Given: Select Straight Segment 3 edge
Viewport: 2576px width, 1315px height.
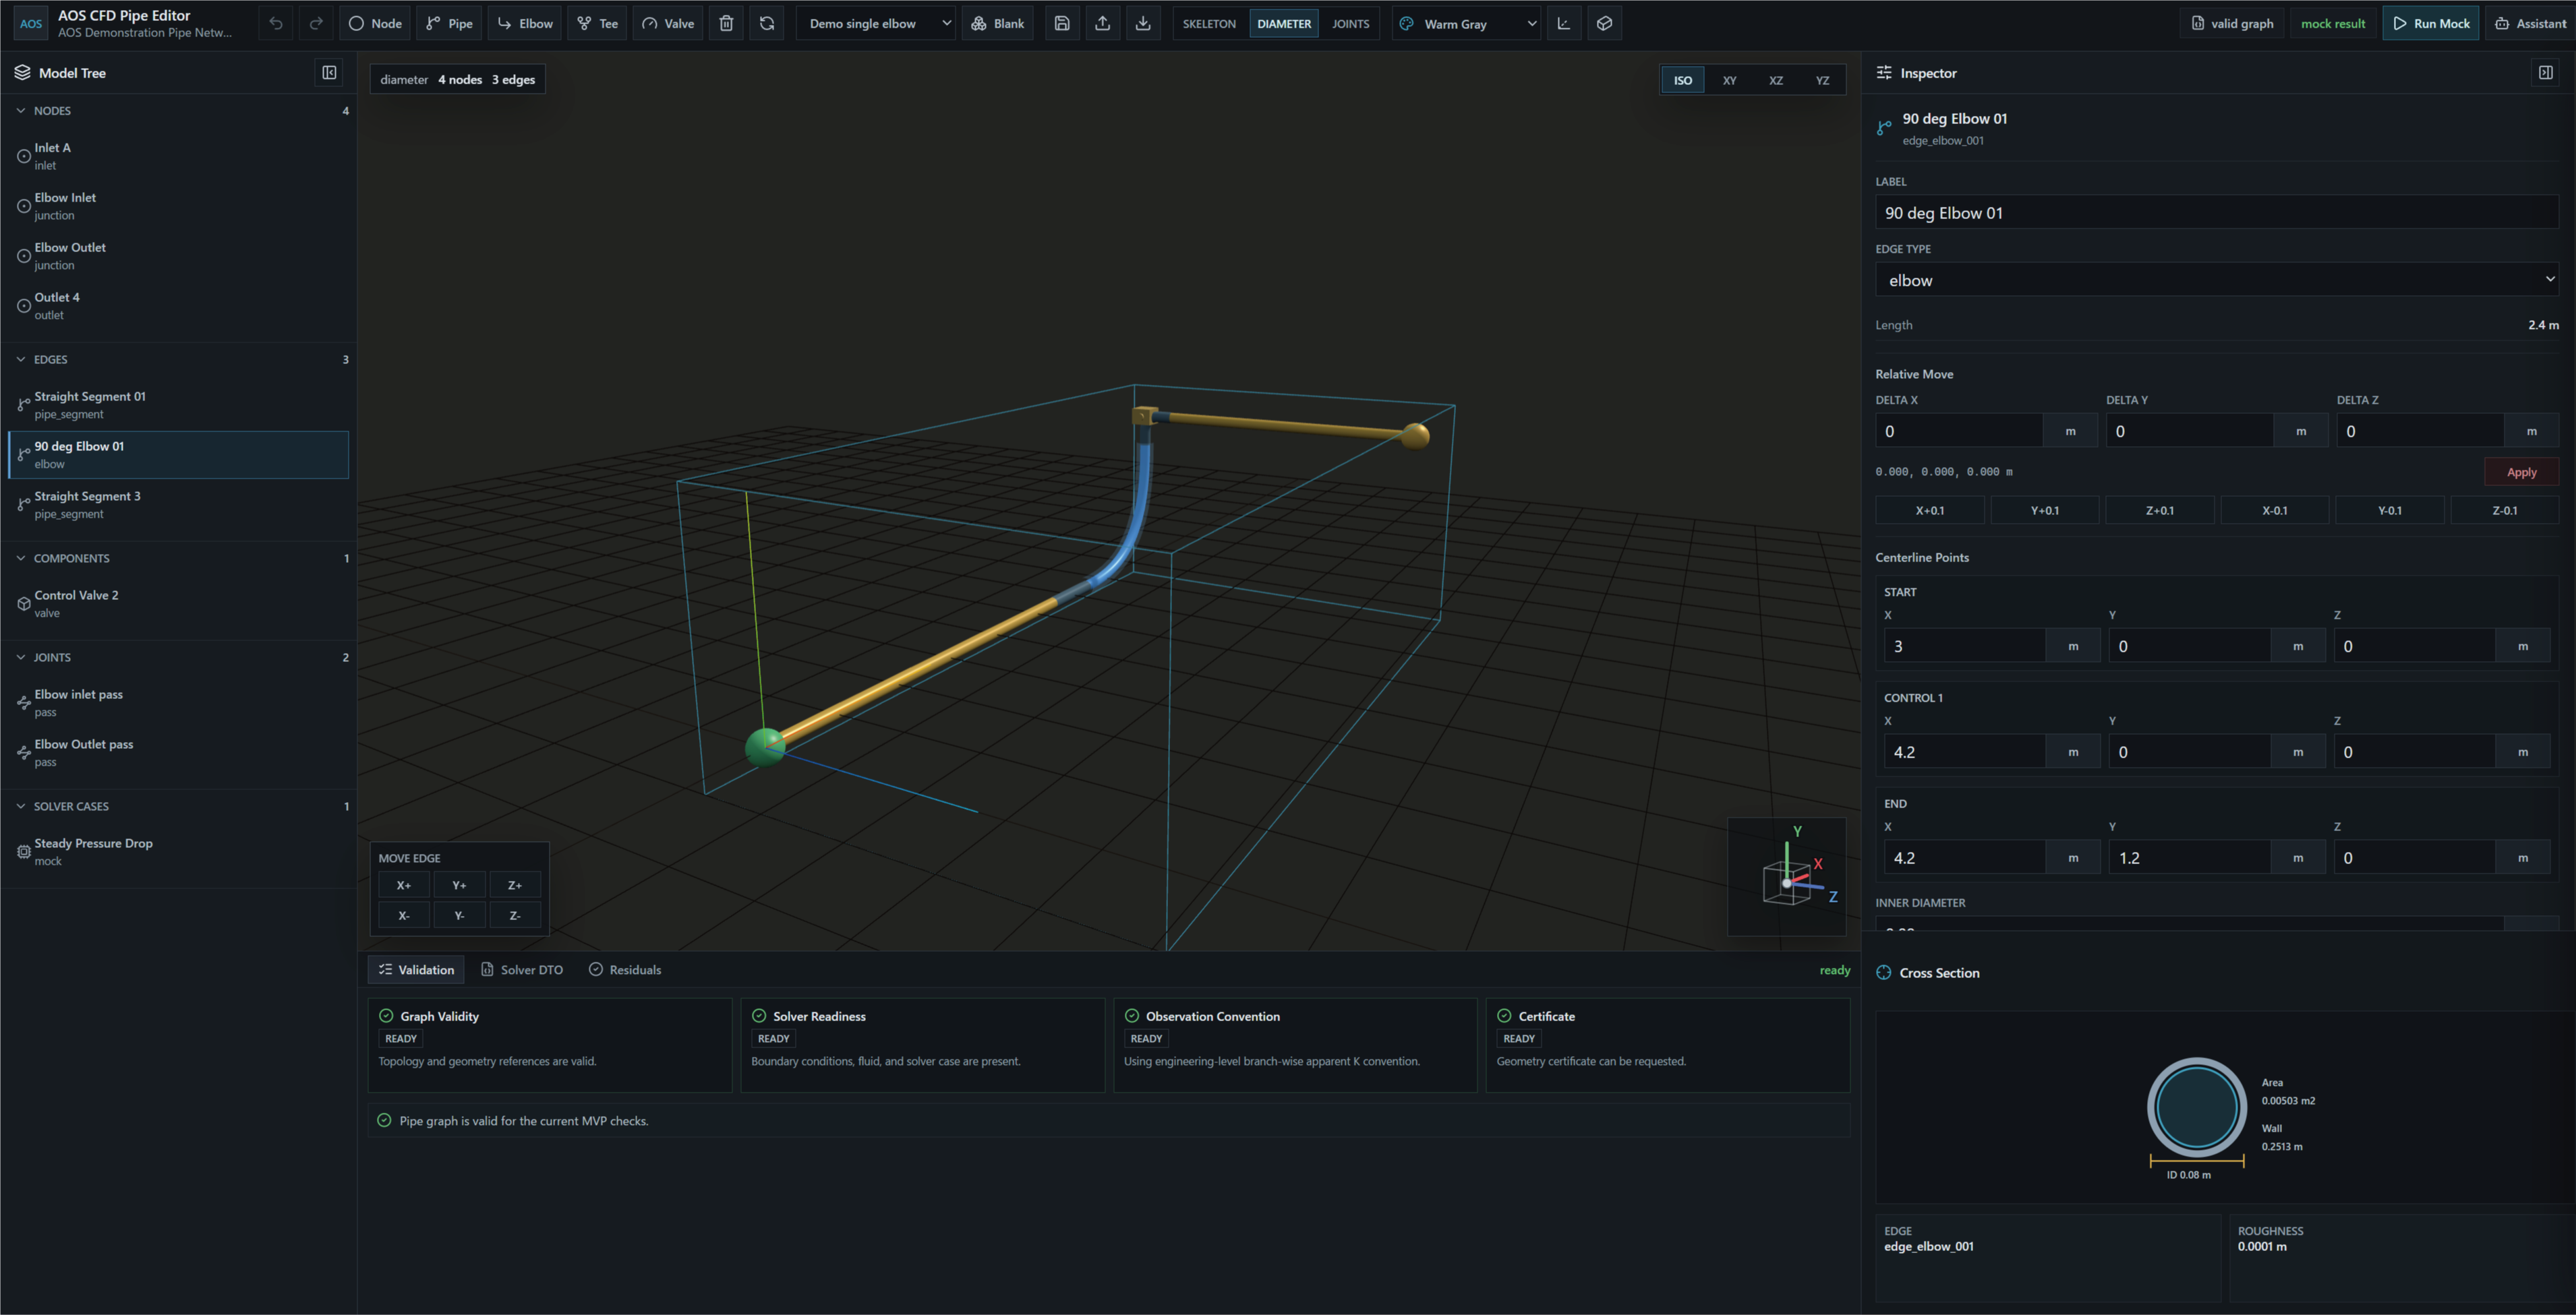Looking at the screenshot, I should pos(178,505).
